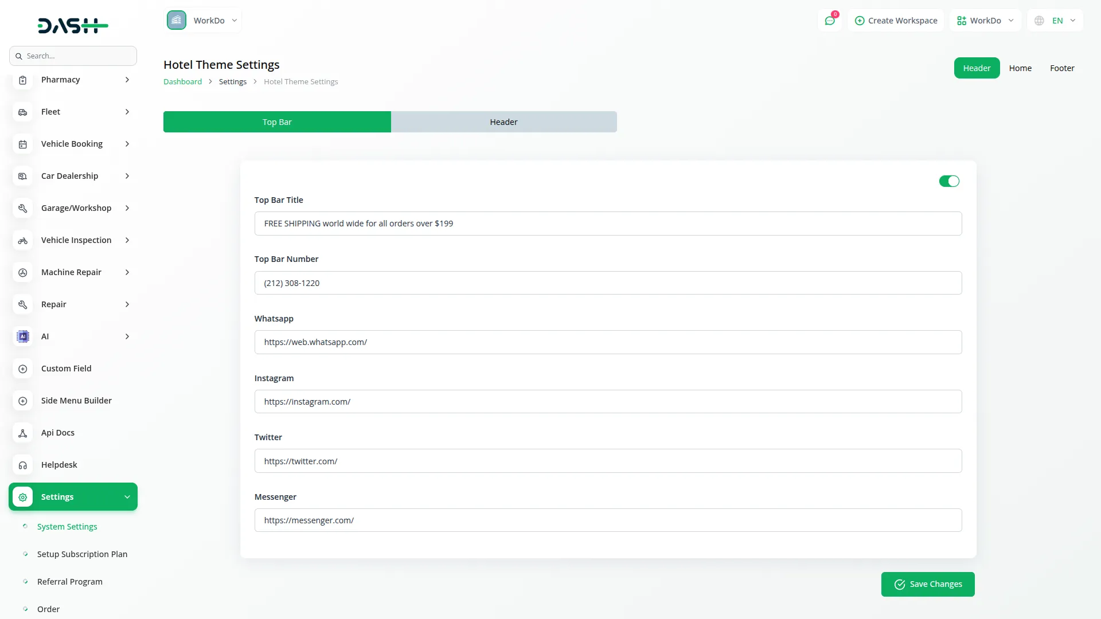The height and width of the screenshot is (619, 1101).
Task: Switch to the Header sub-tab
Action: click(x=503, y=122)
